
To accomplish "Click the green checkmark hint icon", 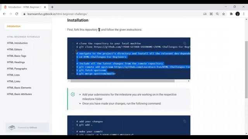I will [x=73, y=94].
